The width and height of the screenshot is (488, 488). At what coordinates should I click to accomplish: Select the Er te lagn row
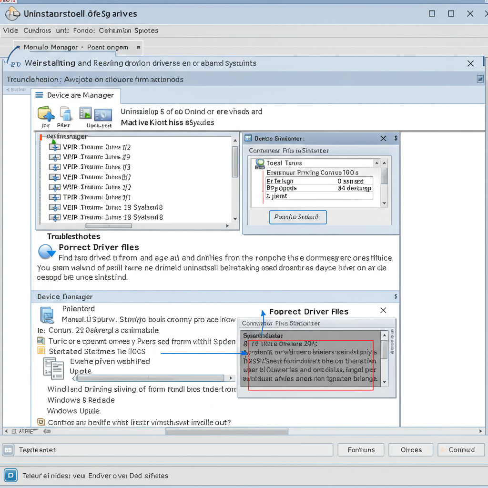coord(319,181)
